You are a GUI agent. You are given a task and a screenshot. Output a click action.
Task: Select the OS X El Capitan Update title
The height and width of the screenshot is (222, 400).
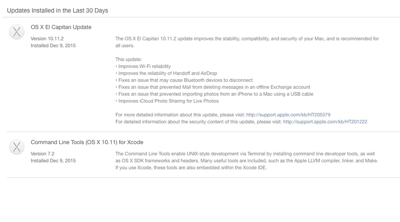(x=61, y=27)
